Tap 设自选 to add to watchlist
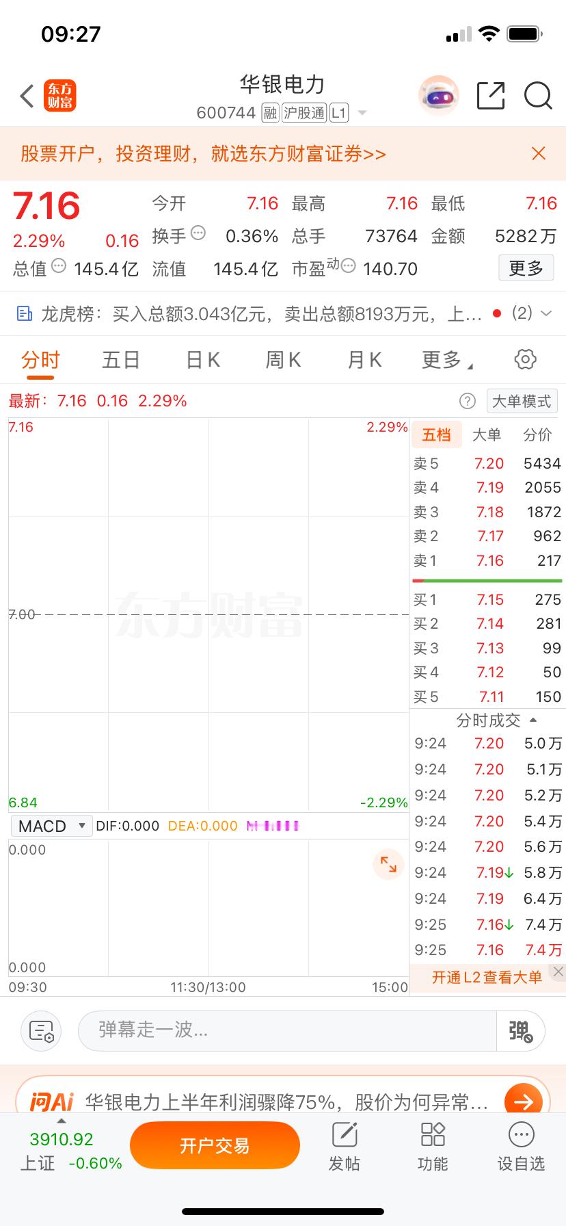The width and height of the screenshot is (566, 1226). (521, 1147)
